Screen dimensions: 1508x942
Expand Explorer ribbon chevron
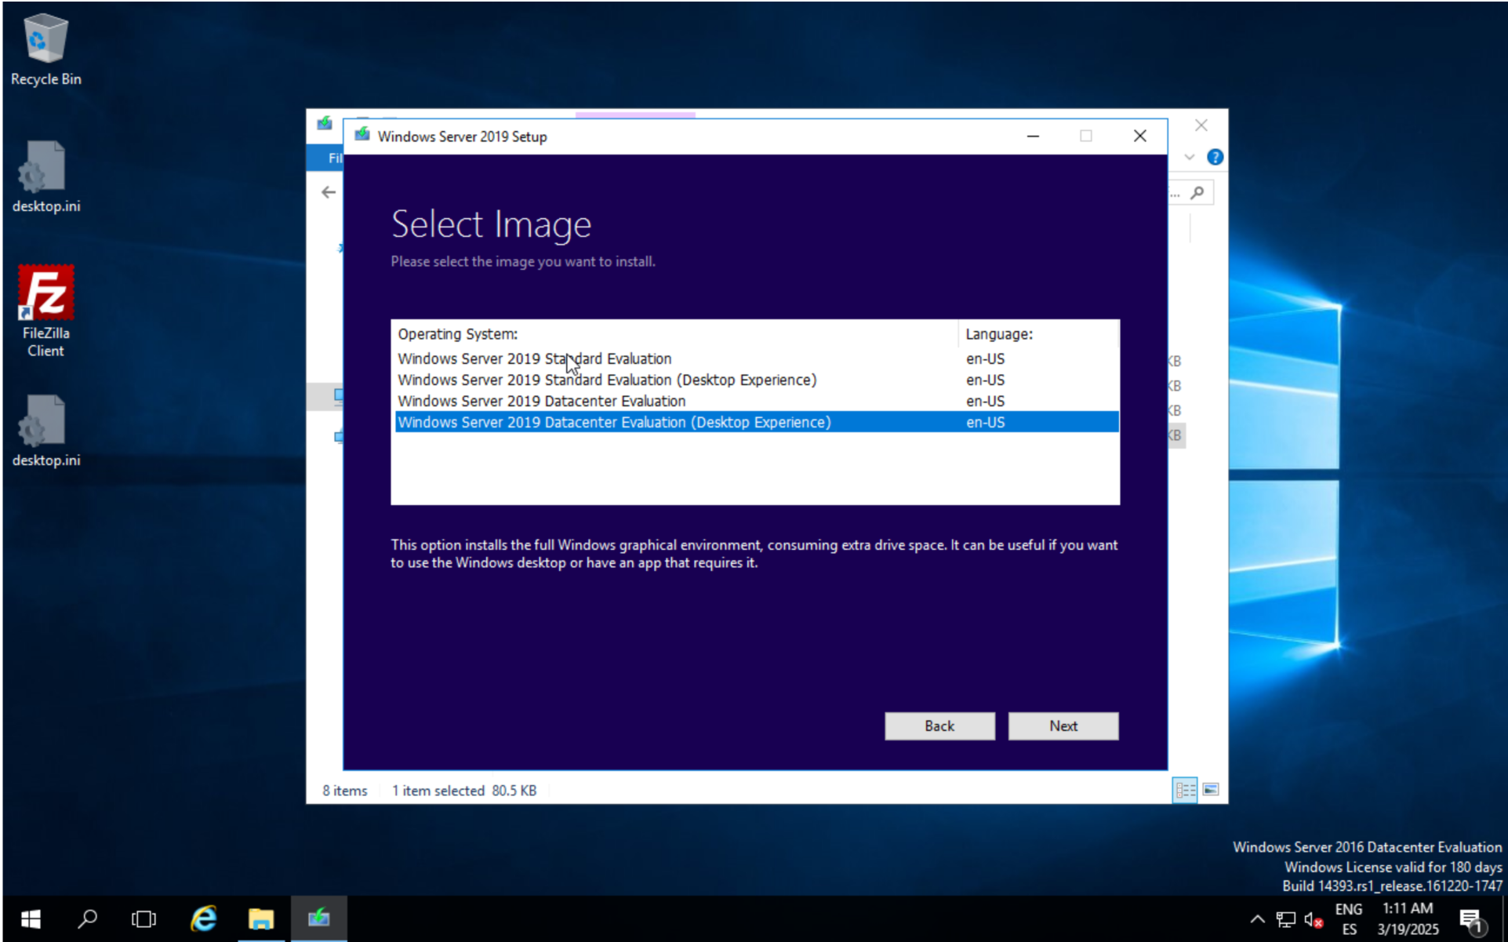click(1190, 158)
